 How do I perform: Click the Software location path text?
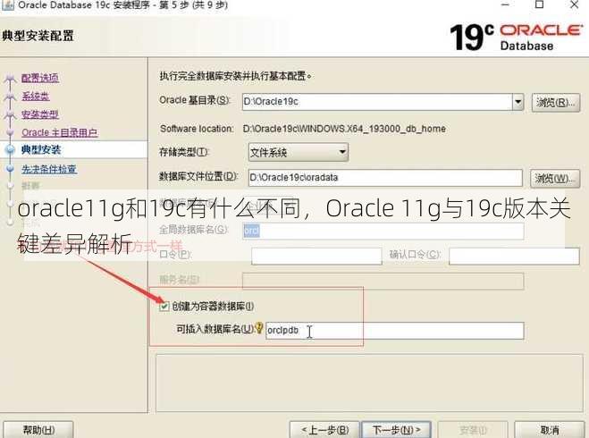pos(344,129)
